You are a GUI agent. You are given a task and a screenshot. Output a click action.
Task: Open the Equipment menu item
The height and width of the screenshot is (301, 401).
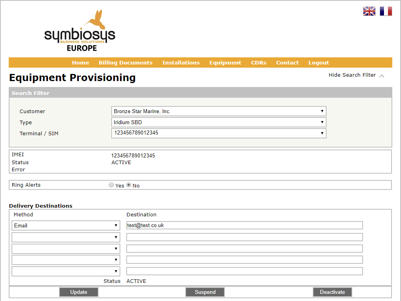225,62
